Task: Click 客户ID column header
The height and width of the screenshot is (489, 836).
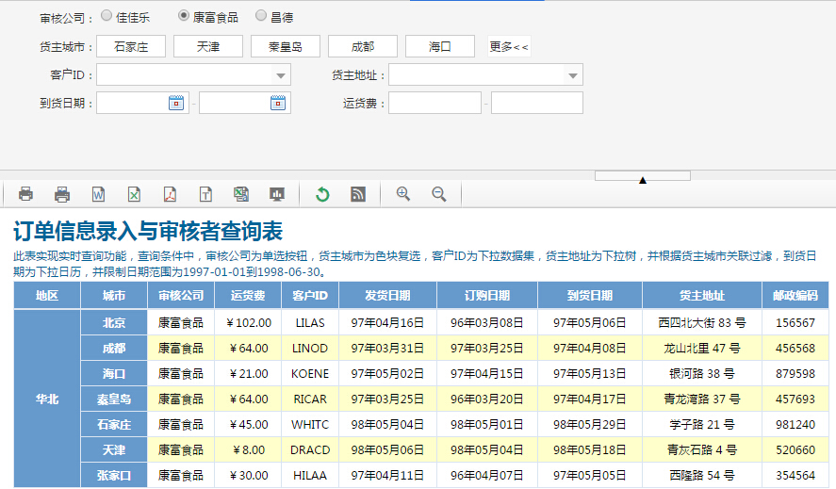Action: 310,296
